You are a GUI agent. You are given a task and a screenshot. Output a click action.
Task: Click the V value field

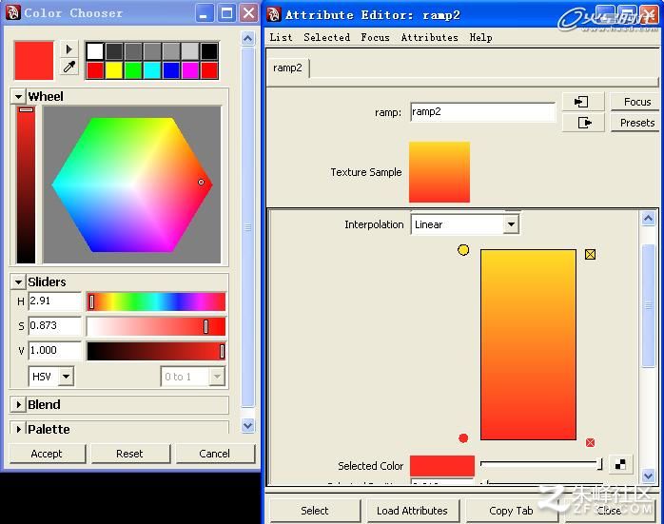click(54, 351)
